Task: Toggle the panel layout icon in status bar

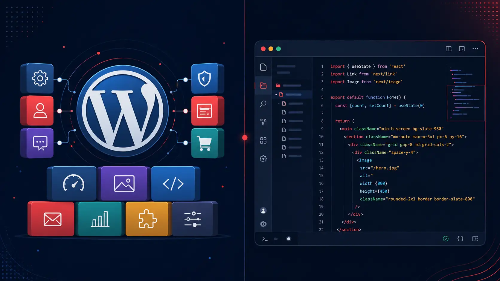Action: point(475,239)
